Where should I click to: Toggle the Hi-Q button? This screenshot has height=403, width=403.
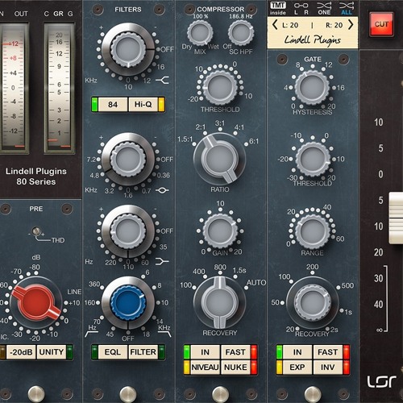coord(143,105)
